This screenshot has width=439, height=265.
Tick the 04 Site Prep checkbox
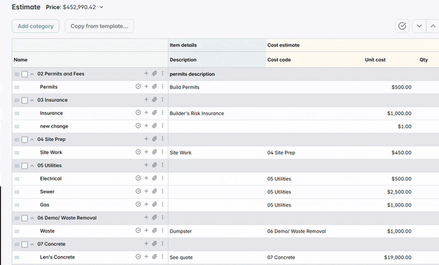point(25,139)
